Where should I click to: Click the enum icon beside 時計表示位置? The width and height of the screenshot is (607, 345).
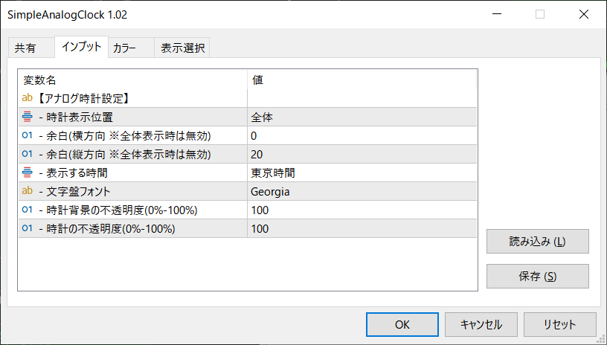(28, 117)
